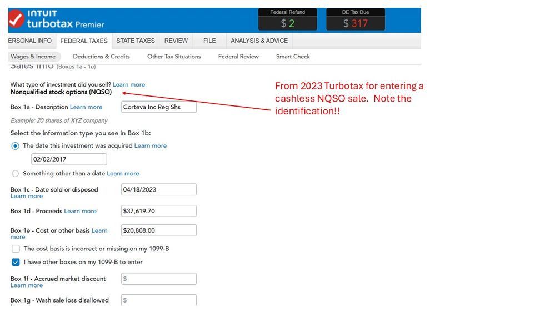Check cost basis is incorrect or missing box

tap(16, 249)
